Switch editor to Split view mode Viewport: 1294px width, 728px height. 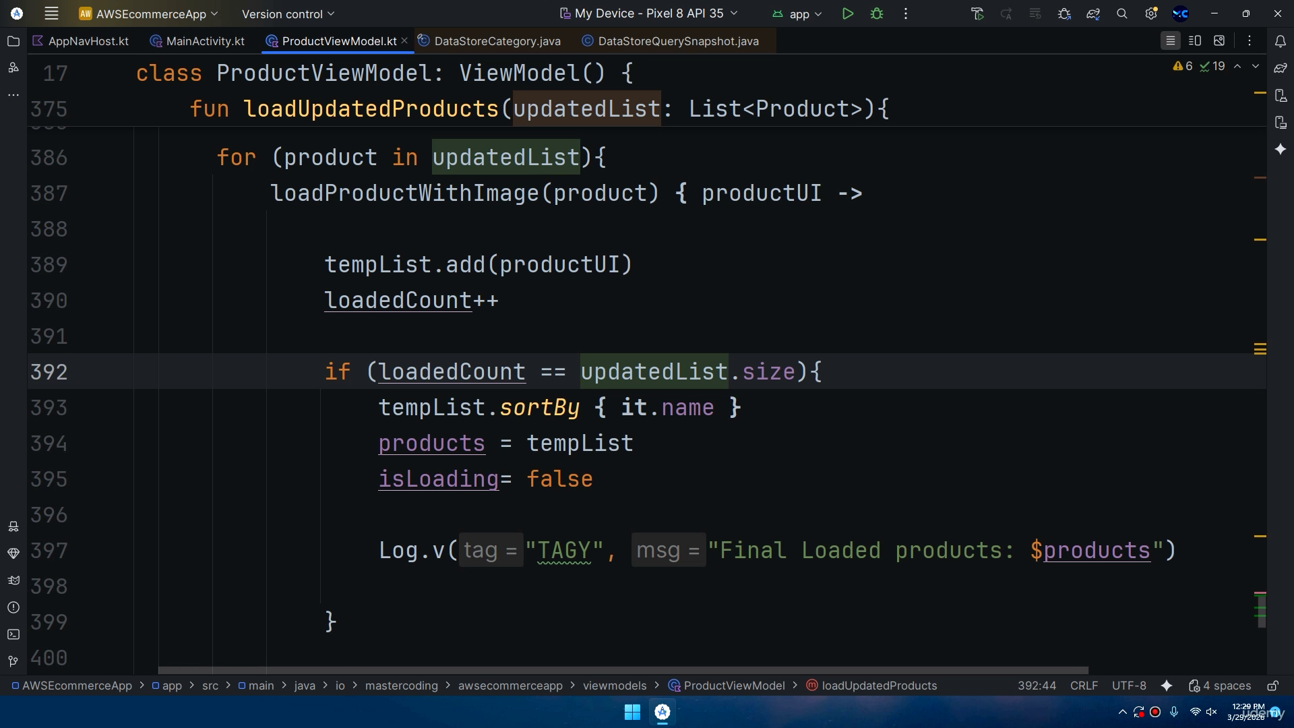(x=1195, y=41)
